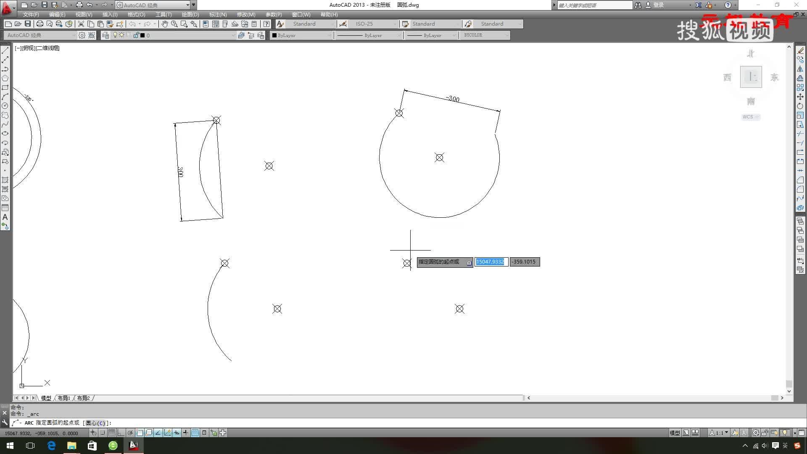
Task: Select the Circle draw tool
Action: pos(5,106)
